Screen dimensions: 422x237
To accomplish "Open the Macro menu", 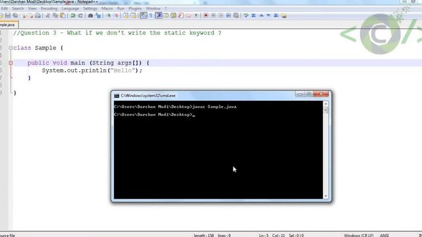I will (x=107, y=9).
